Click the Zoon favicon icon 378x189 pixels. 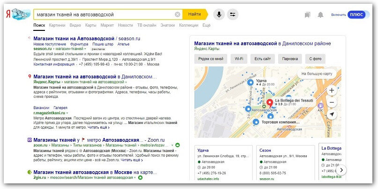click(30, 139)
